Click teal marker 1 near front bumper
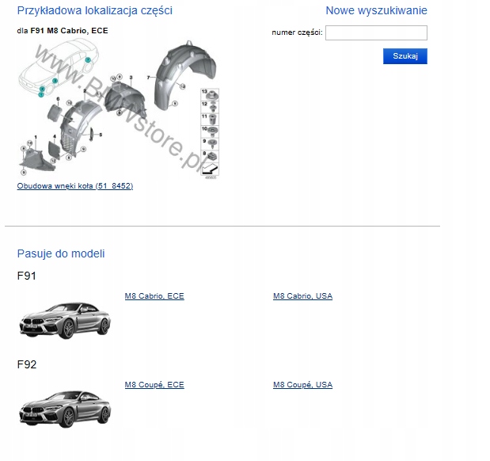 pos(41,94)
